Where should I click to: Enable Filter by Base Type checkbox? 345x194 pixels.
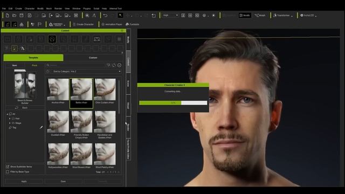tap(8, 172)
